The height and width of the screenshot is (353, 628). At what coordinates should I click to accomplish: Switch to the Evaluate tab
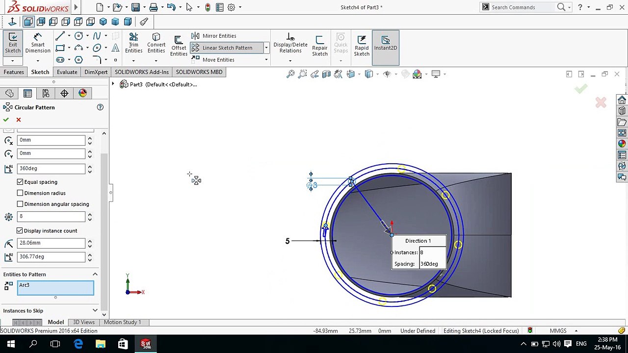67,72
